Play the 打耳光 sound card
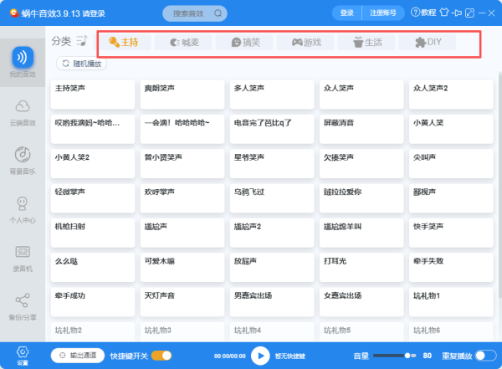The image size is (502, 369). 361,268
